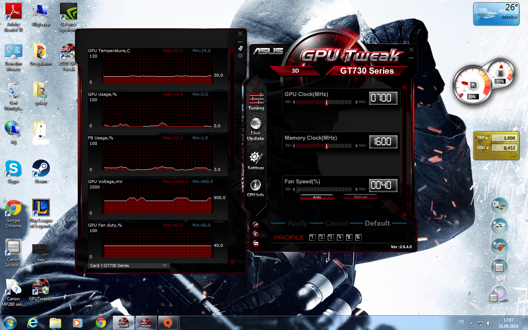This screenshot has height=330, width=528.
Task: Click the Memory Clock Max arrow
Action: tap(357, 146)
